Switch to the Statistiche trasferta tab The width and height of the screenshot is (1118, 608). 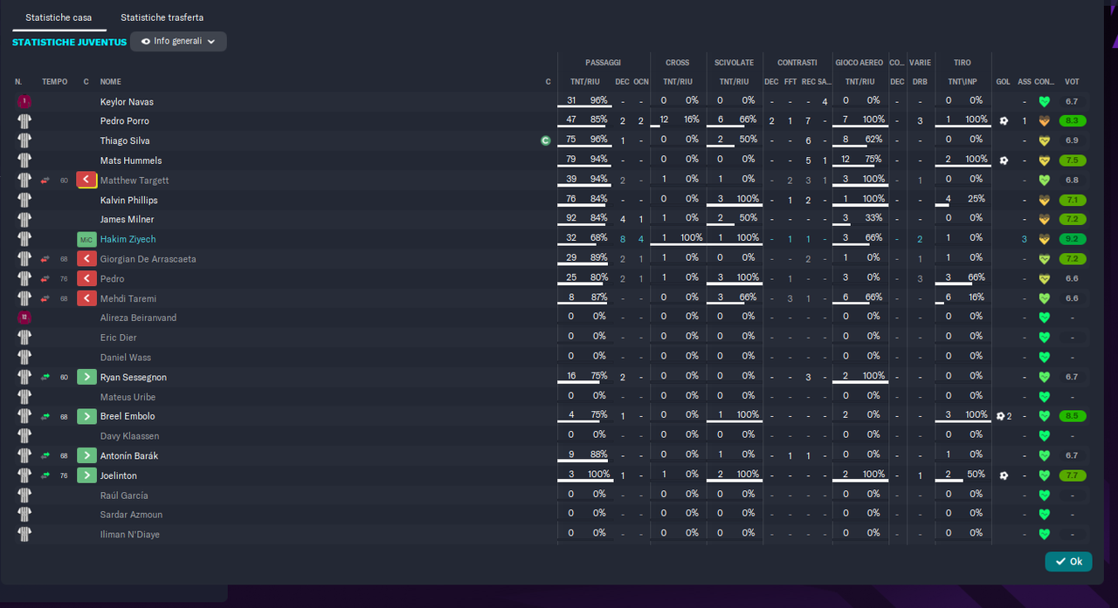[x=162, y=17]
